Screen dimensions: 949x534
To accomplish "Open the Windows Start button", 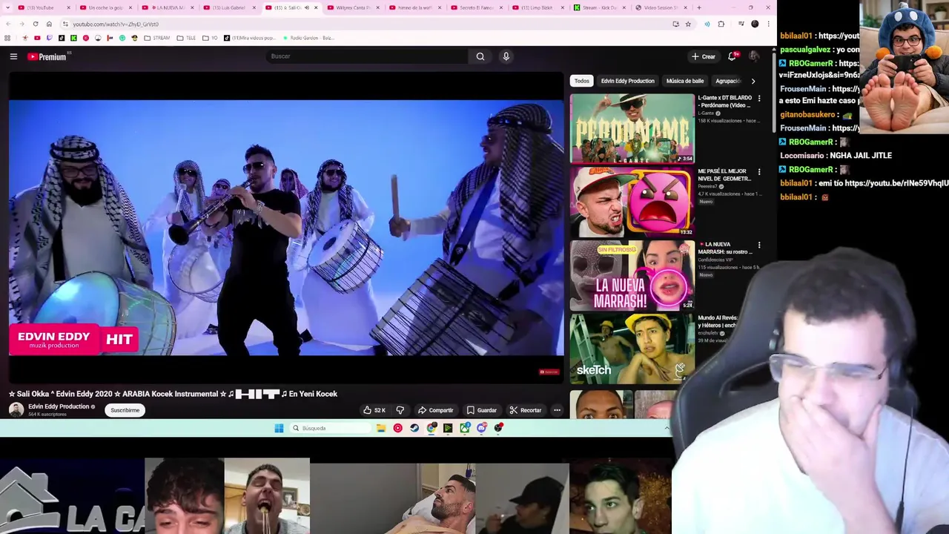I will [279, 428].
